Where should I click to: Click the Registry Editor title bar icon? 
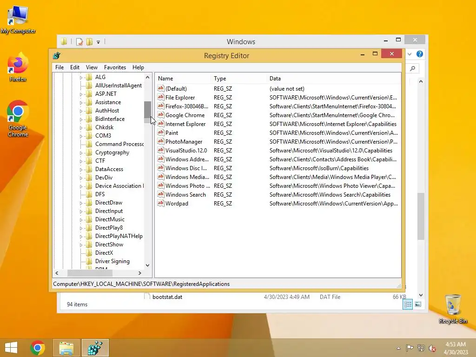click(x=56, y=56)
